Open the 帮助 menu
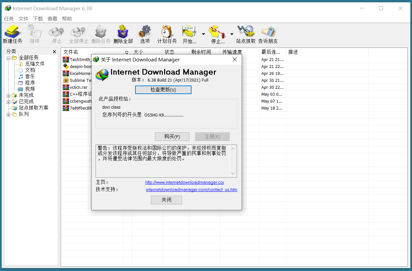Viewport: 412px width, 271px height. click(x=67, y=19)
